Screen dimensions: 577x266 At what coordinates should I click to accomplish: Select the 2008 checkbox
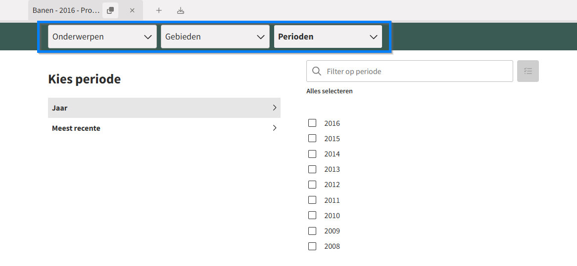pos(312,246)
